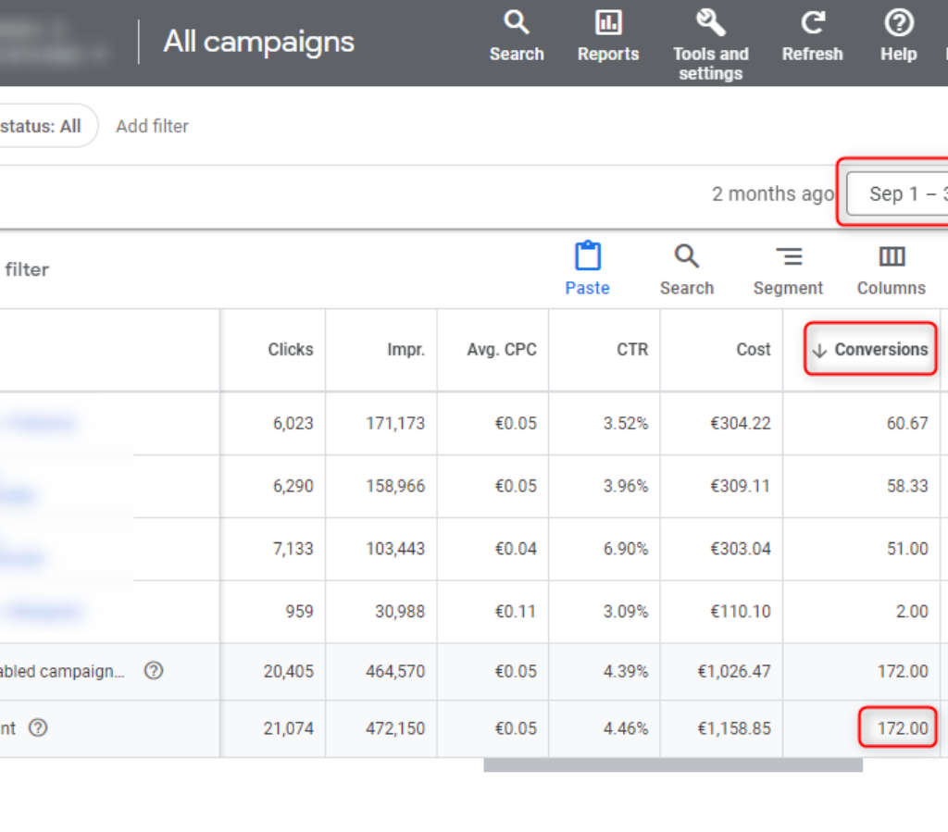Image resolution: width=948 pixels, height=832 pixels.
Task: Click the Clicks column header
Action: click(291, 350)
